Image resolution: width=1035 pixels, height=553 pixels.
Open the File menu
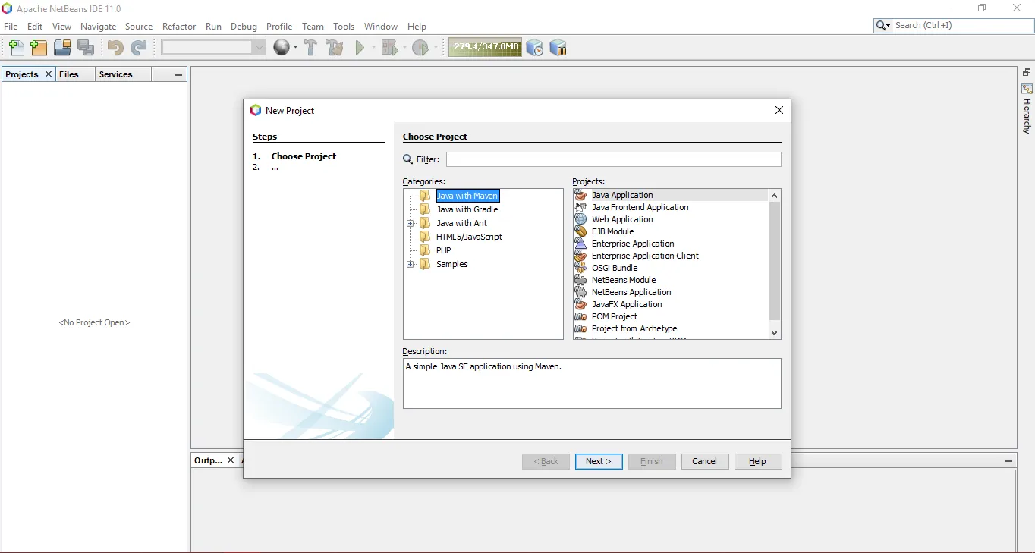[11, 26]
